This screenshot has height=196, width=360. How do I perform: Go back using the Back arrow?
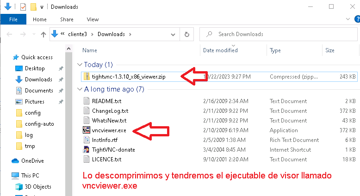[9, 34]
